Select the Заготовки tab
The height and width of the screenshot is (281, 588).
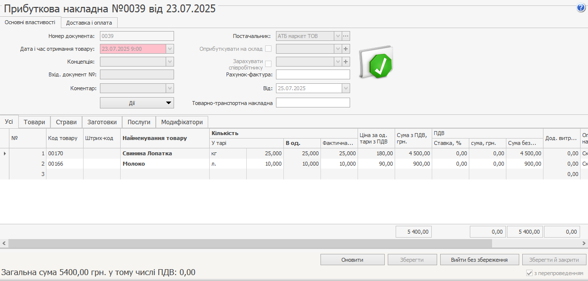click(x=102, y=122)
